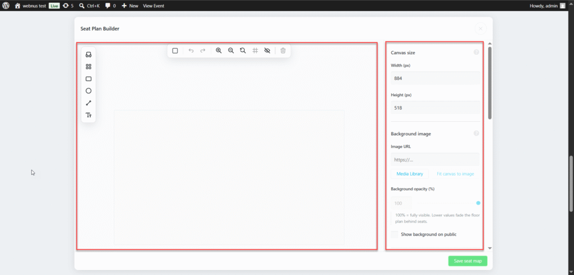
Task: Open help for Canvas size section
Action: [476, 52]
